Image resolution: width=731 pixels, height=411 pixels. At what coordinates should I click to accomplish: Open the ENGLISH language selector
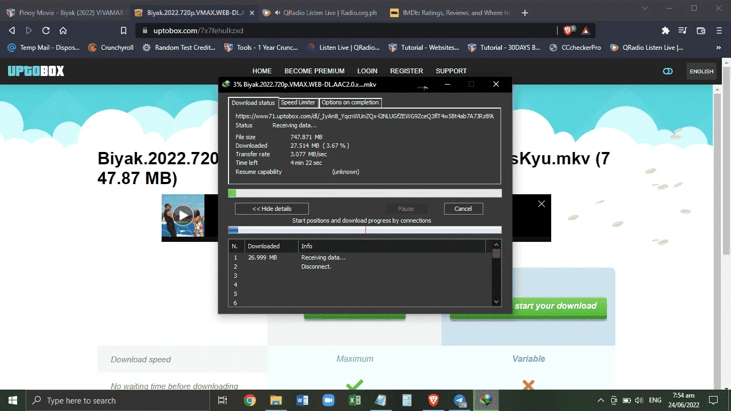coord(702,71)
